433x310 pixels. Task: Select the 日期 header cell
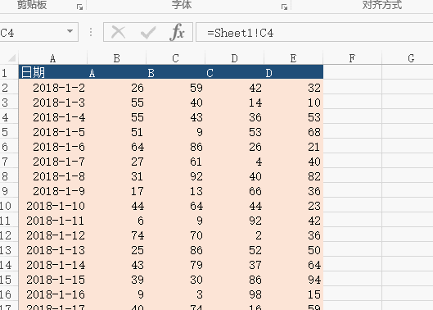52,72
